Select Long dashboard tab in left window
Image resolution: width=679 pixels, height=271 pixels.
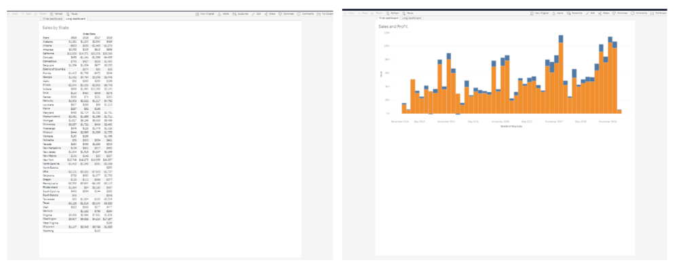[x=76, y=18]
